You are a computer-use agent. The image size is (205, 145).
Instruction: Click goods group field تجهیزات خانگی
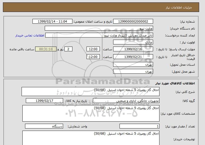point(126,101)
